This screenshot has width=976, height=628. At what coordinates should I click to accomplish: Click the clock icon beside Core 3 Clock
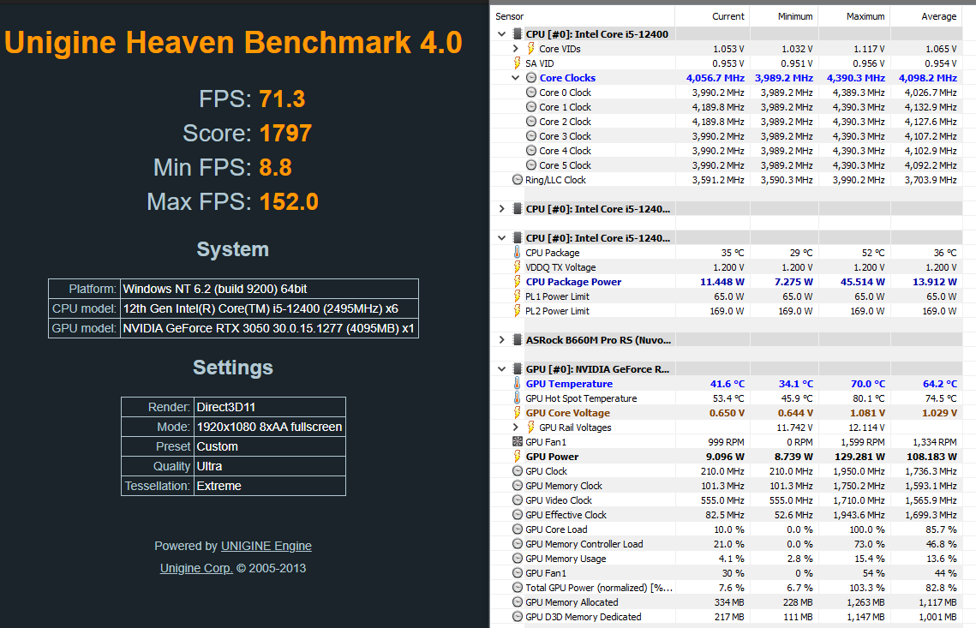[x=531, y=135]
